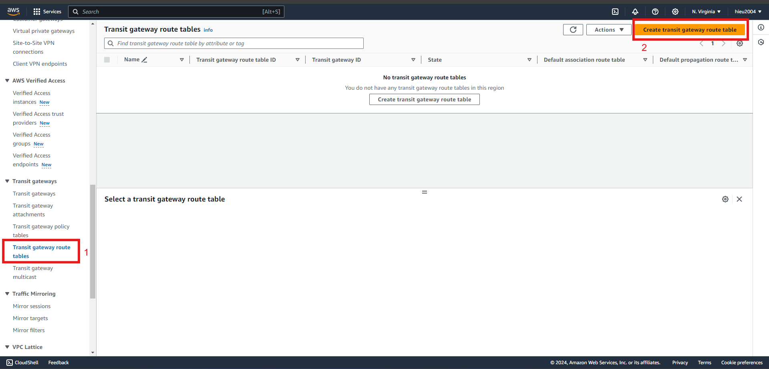This screenshot has width=769, height=369.
Task: Sort by the State column
Action: [x=529, y=60]
